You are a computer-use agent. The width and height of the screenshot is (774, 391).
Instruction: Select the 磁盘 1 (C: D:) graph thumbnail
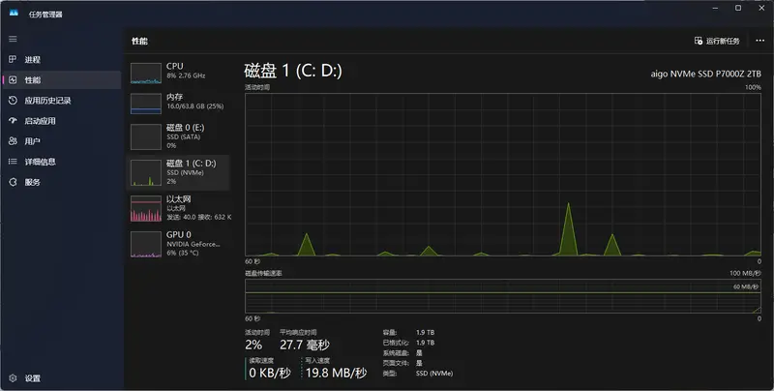click(x=146, y=172)
